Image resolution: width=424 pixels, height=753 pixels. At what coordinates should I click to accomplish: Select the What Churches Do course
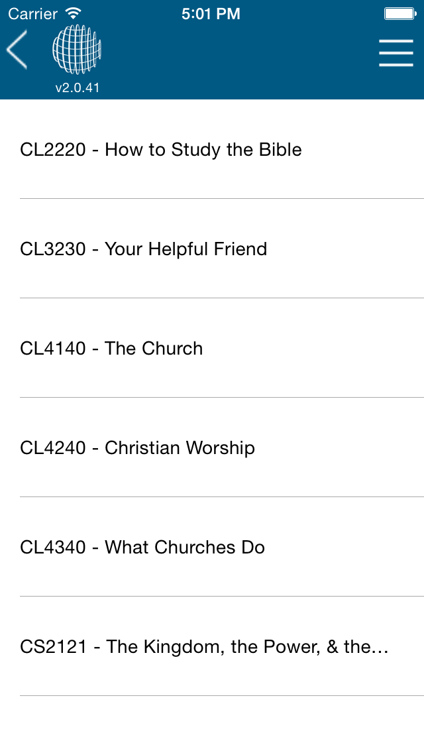point(185,548)
